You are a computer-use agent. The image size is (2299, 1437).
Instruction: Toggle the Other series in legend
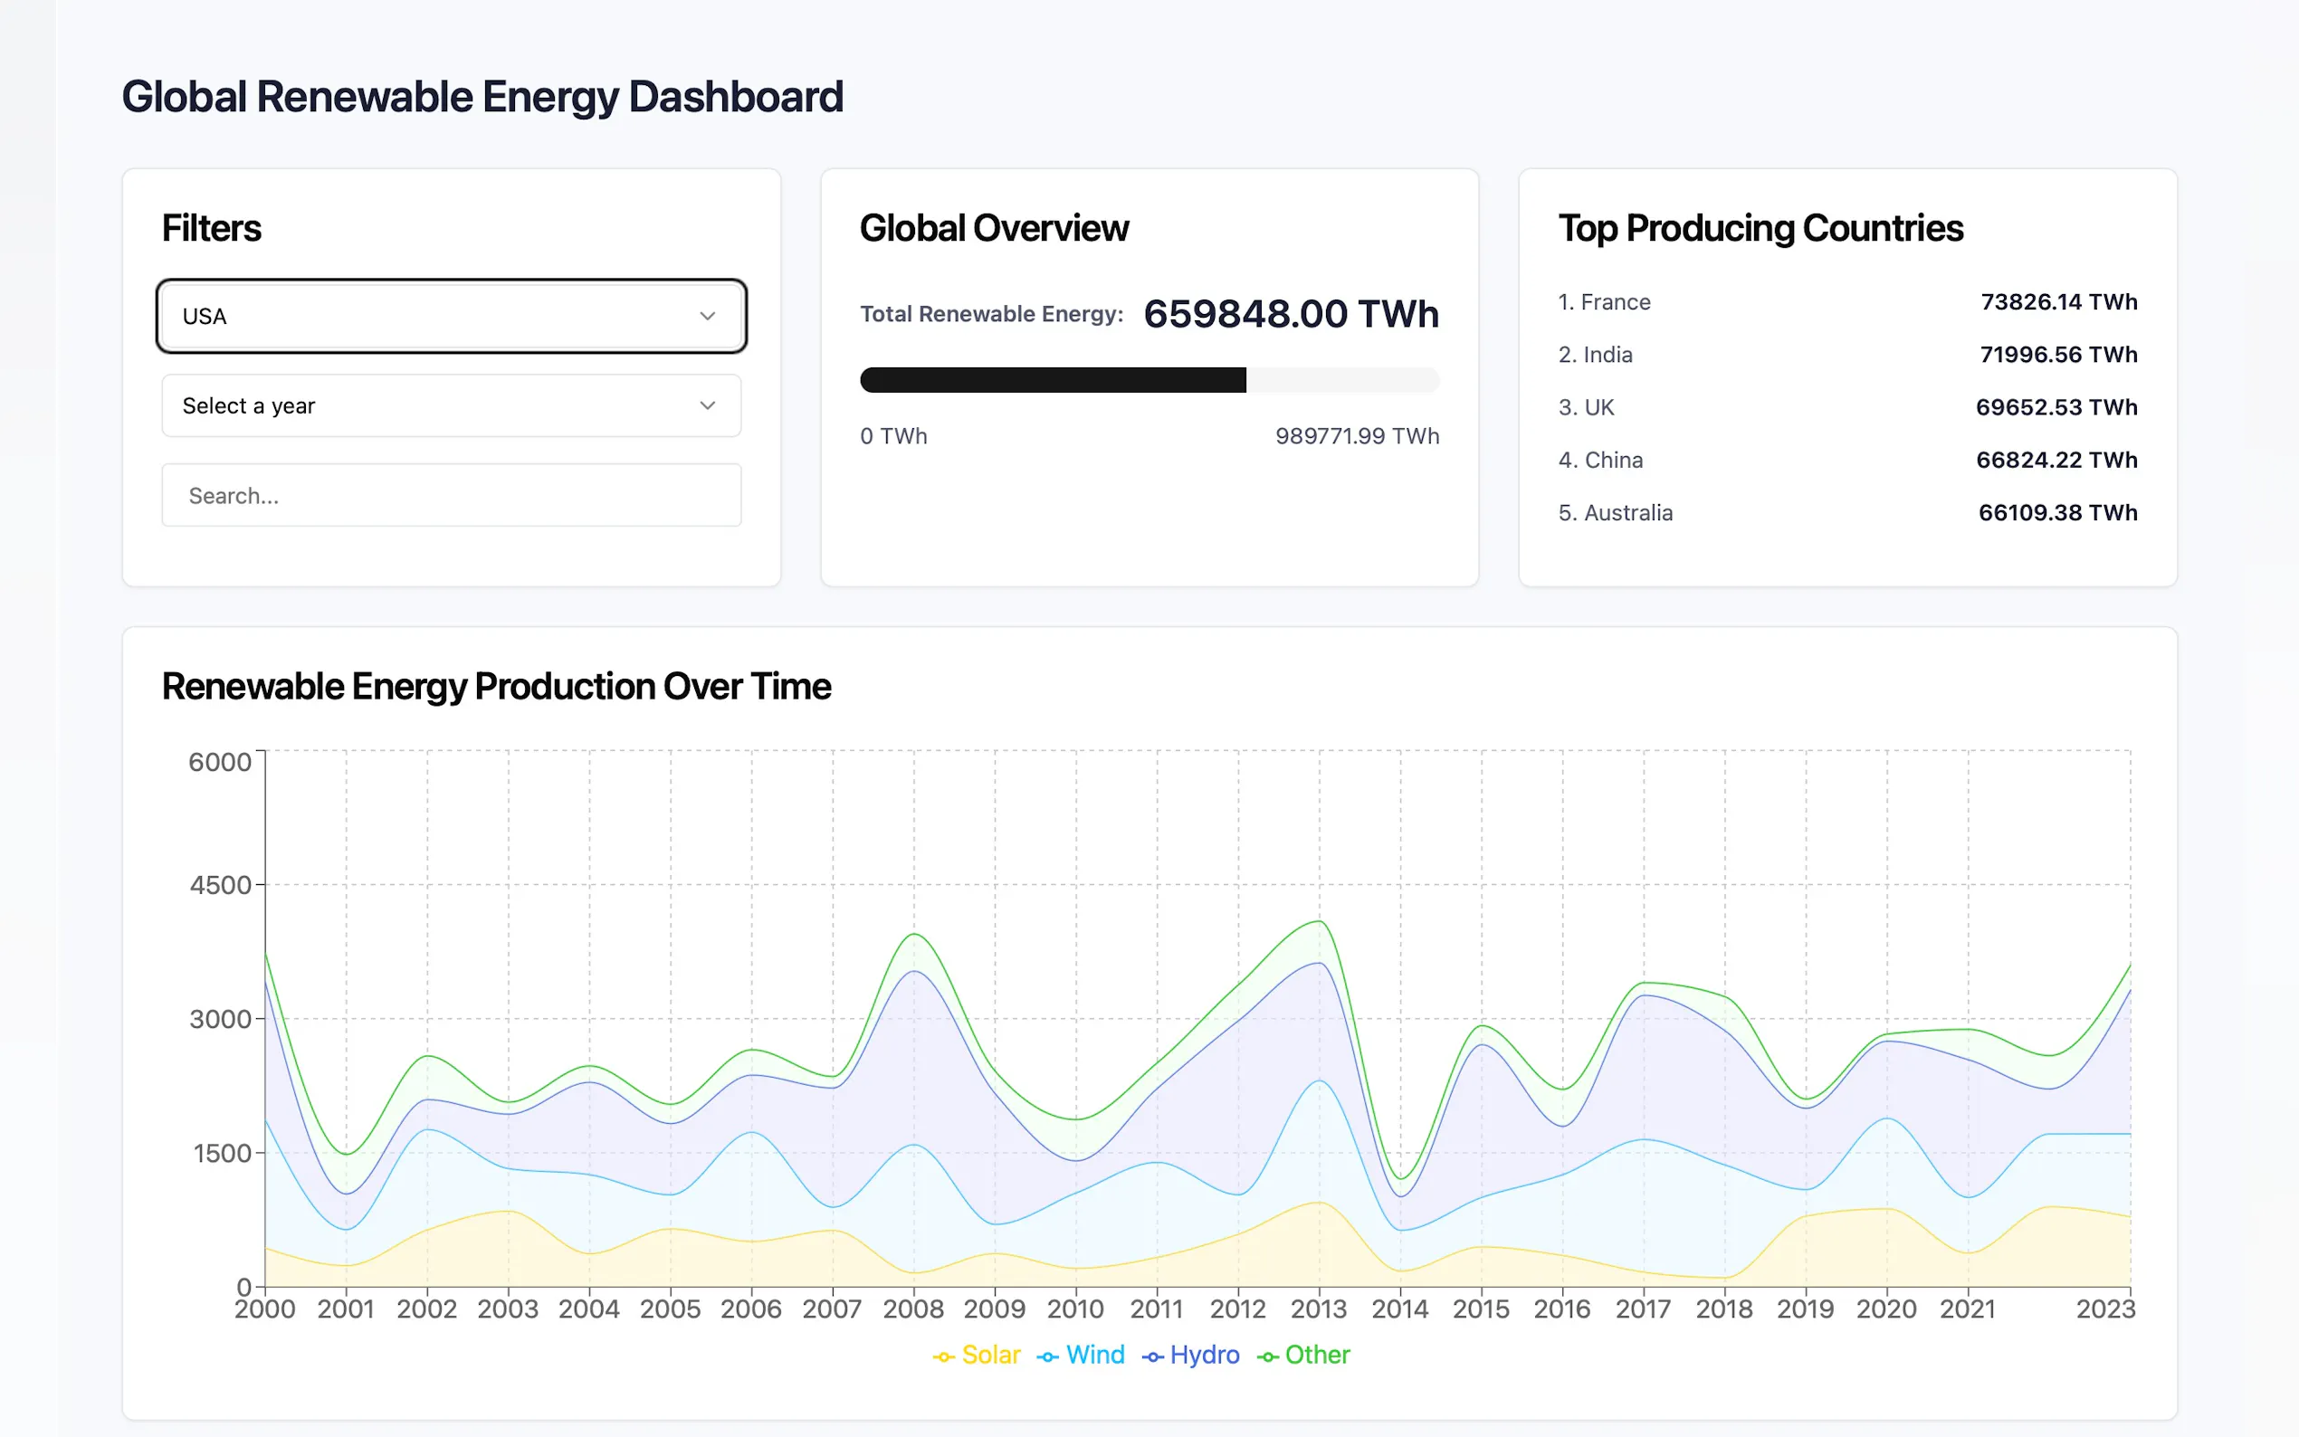[1316, 1356]
